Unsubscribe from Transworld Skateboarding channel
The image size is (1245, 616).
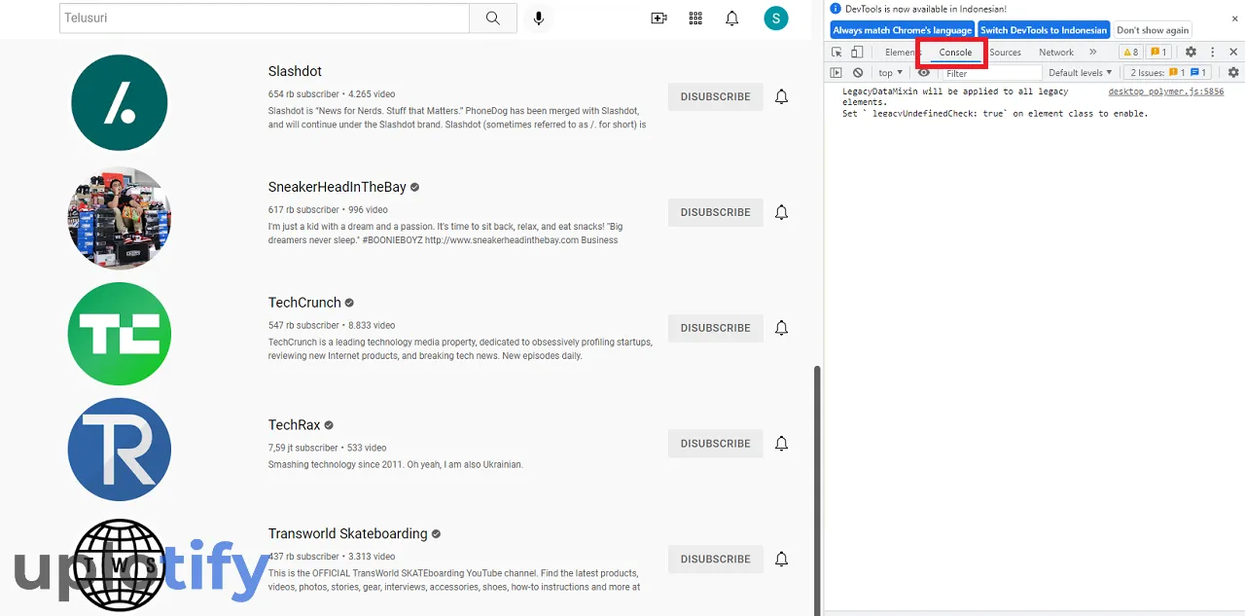(716, 559)
